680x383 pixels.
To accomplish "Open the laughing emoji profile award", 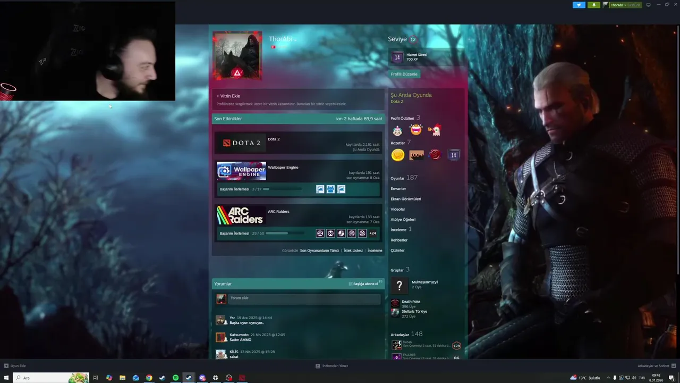I will pyautogui.click(x=416, y=130).
